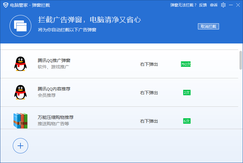
Task: Click the popup-window icon in the header circle
Action: click(x=20, y=26)
